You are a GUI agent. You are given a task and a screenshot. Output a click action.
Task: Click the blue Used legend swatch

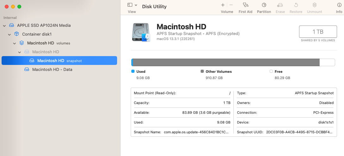tap(133, 71)
